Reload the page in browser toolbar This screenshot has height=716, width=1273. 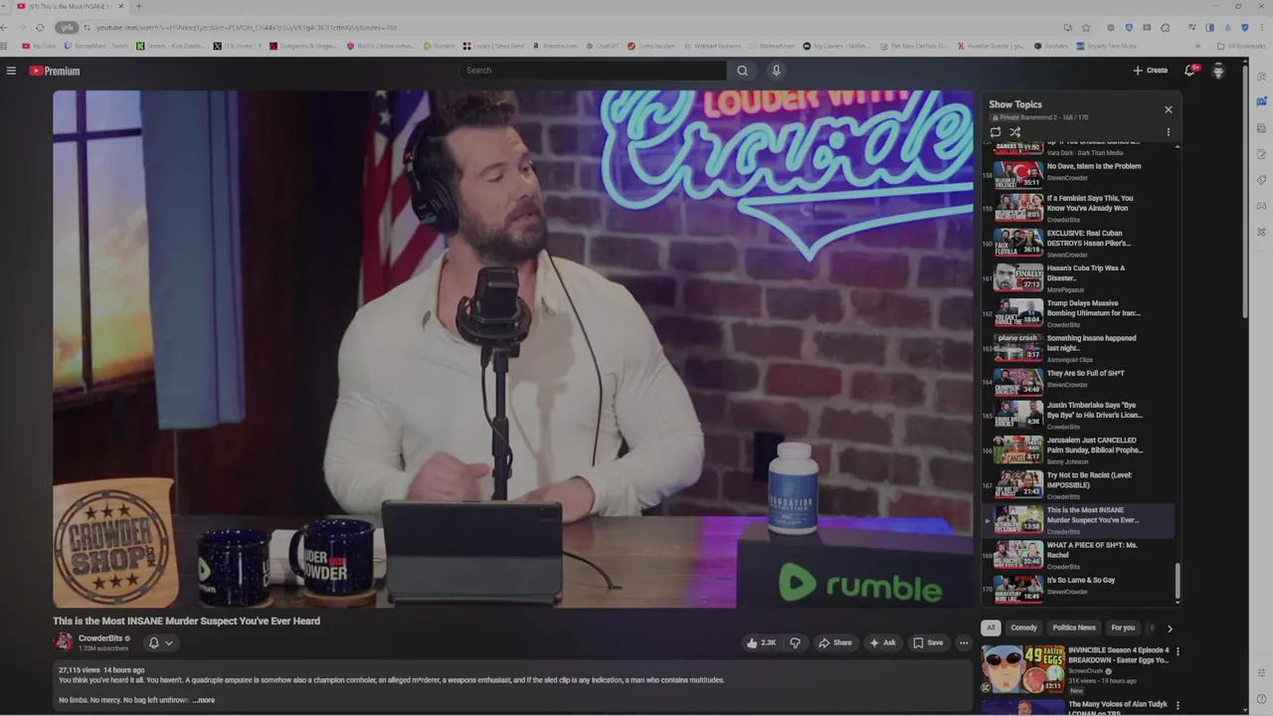[x=39, y=28]
